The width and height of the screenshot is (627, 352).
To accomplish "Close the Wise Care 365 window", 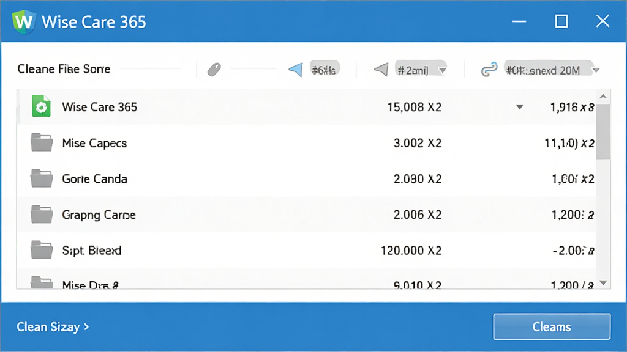I will [603, 21].
